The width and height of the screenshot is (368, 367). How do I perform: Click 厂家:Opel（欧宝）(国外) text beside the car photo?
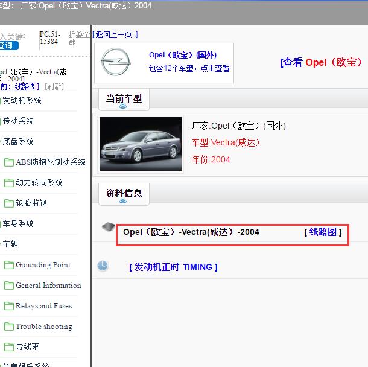(x=239, y=126)
